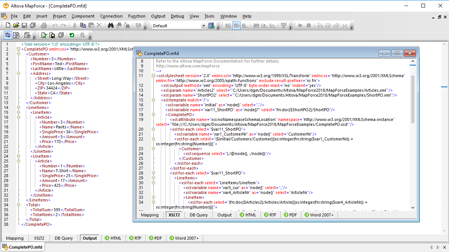
Task: Click Save All in main toolbar
Action: [x=33, y=25]
